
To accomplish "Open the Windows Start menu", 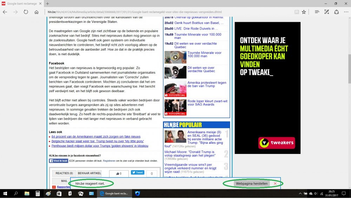I will (x=5, y=194).
